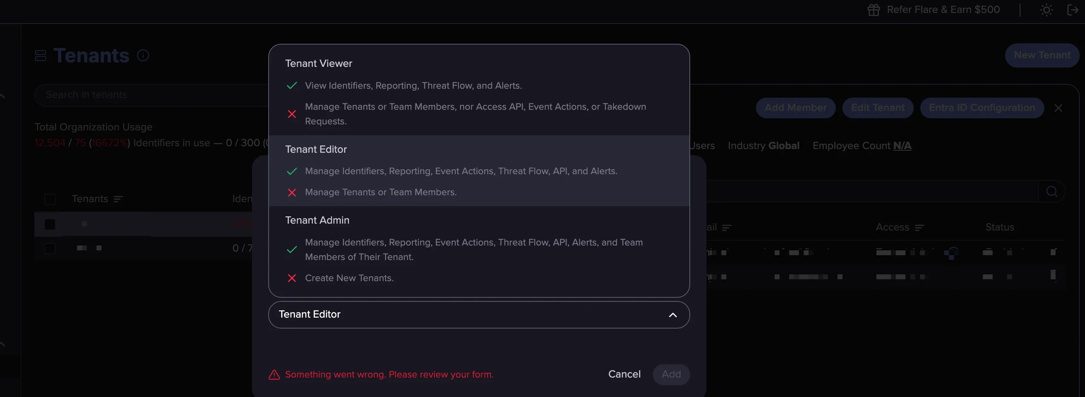
Task: Click the chevron arrow in role selector
Action: pyautogui.click(x=673, y=315)
